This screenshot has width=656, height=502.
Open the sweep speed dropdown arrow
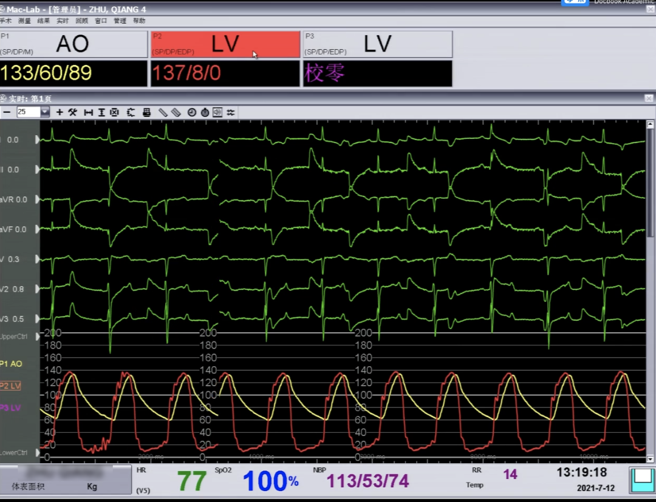point(45,112)
